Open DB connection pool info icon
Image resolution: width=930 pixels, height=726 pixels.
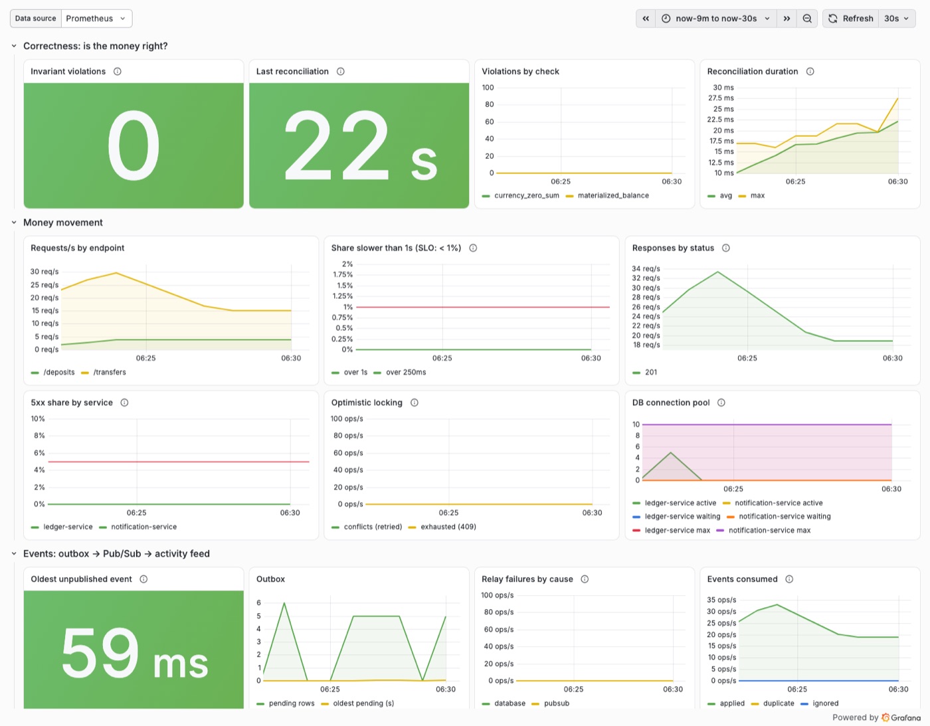tap(721, 403)
